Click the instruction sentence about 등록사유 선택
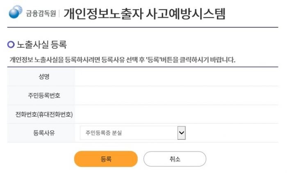 [x=122, y=60]
